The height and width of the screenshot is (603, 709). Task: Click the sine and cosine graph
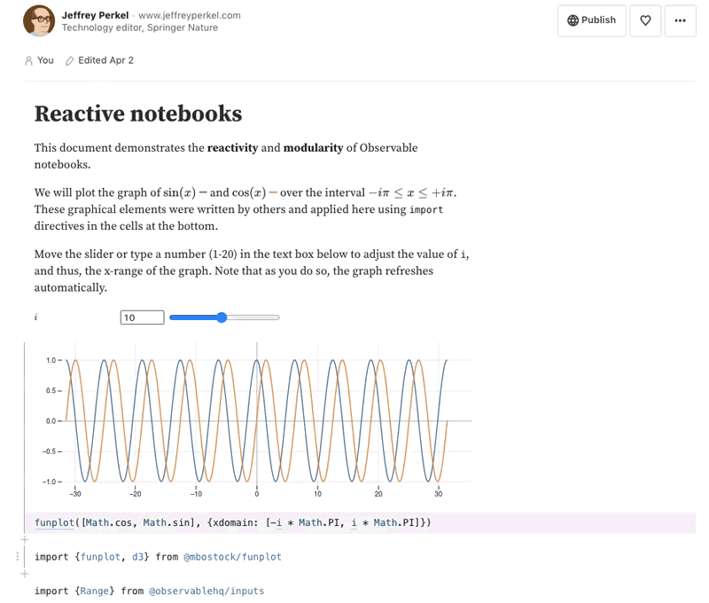pos(257,421)
